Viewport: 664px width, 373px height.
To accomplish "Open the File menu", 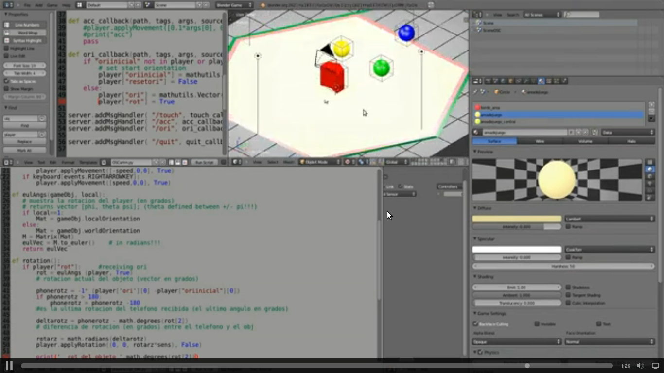I will coord(27,5).
